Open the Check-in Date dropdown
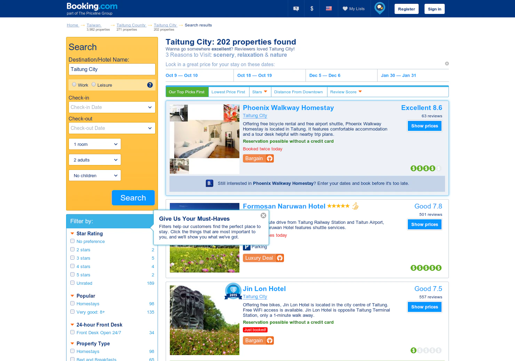The height and width of the screenshot is (361, 515). [112, 107]
